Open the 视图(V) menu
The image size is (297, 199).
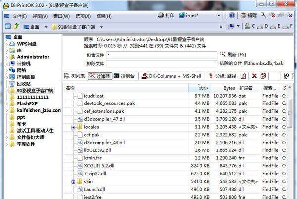(40, 16)
